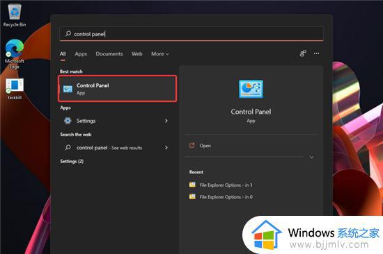Click the Open action icon

coord(192,145)
